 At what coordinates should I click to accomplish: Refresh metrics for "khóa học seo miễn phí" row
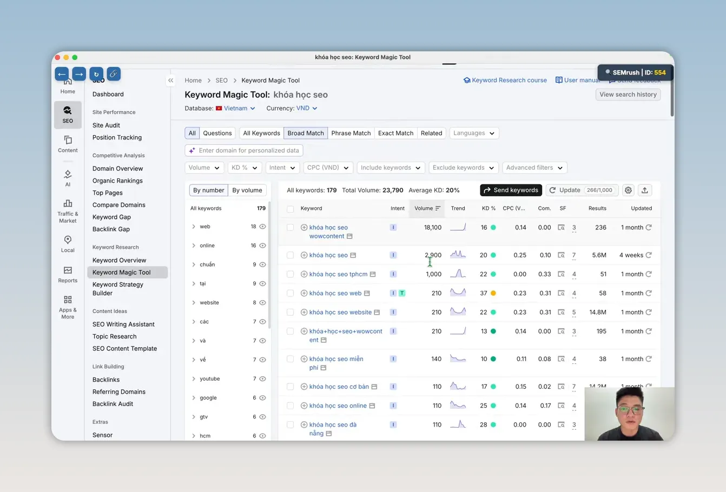[x=649, y=359]
